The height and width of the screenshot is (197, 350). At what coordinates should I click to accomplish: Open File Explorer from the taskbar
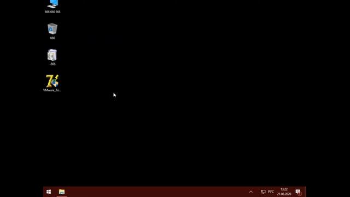click(62, 192)
